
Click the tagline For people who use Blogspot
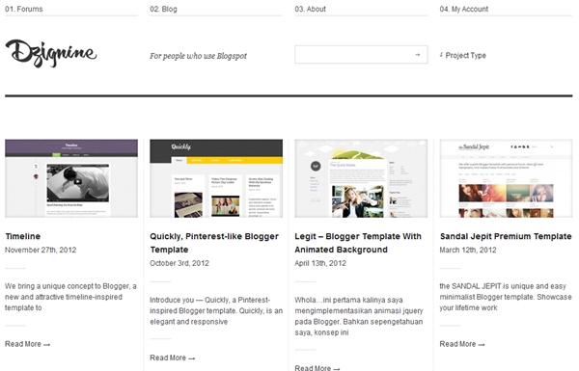pyautogui.click(x=198, y=56)
